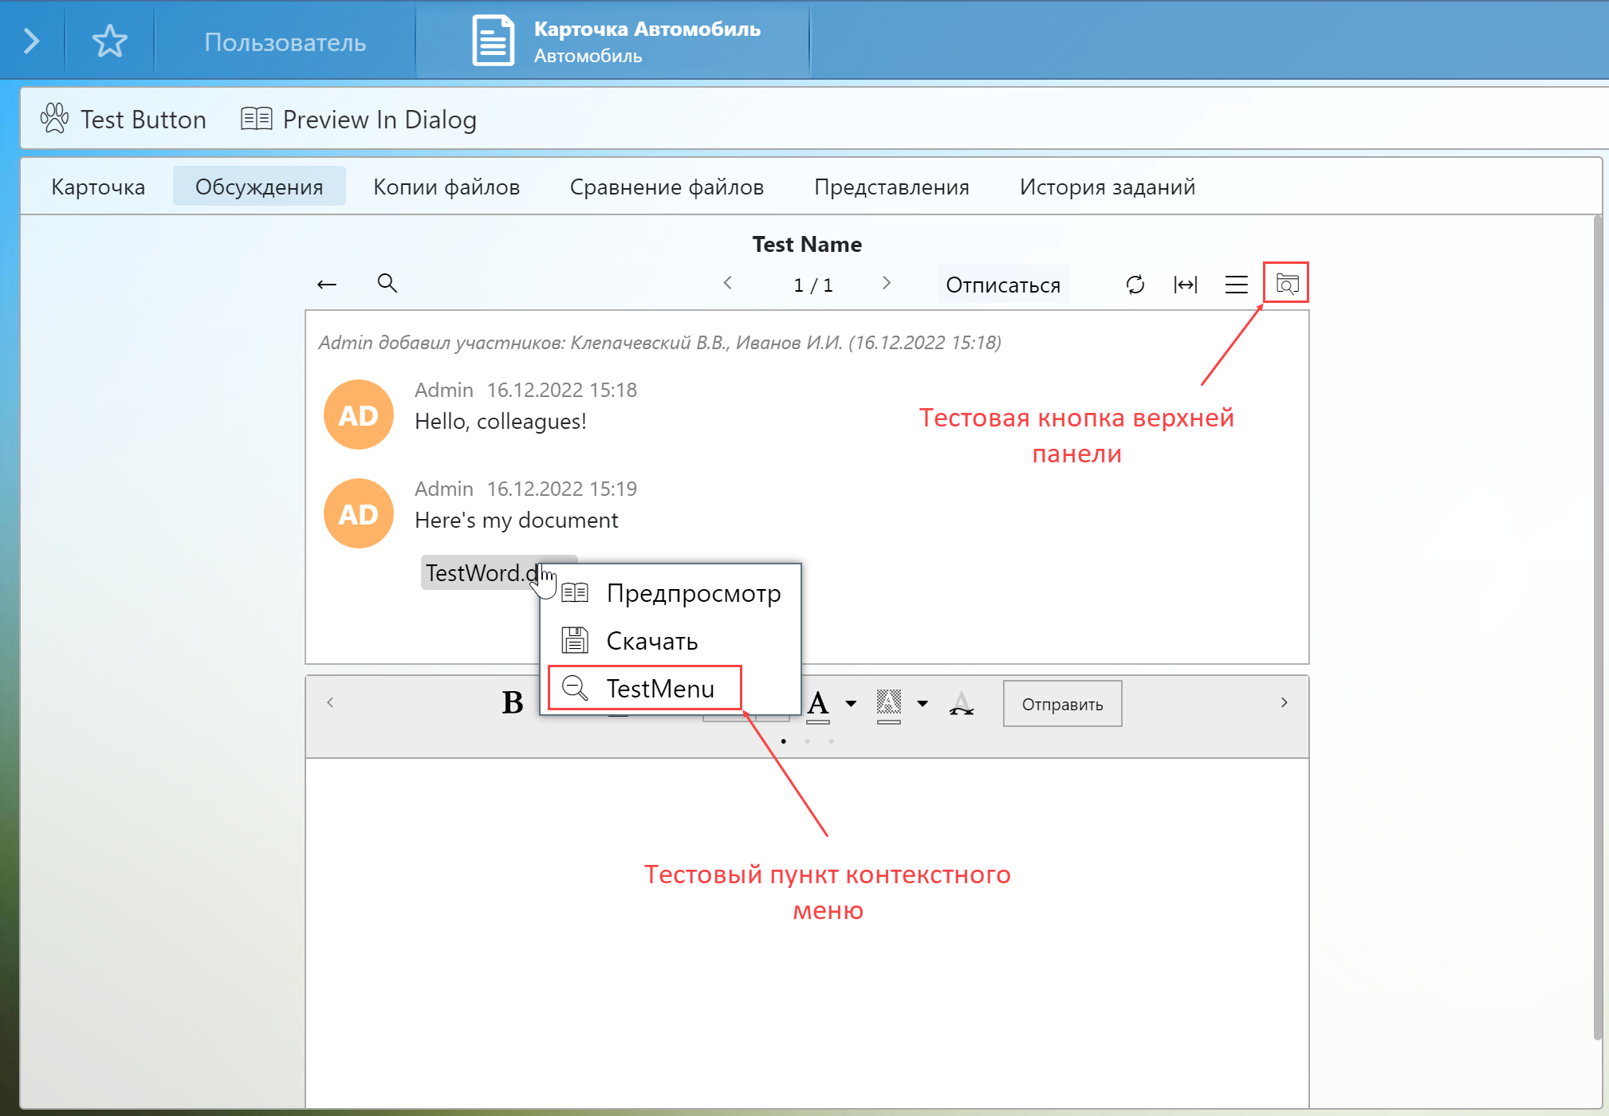Click the Отписаться button
This screenshot has height=1116, width=1609.
point(1002,285)
